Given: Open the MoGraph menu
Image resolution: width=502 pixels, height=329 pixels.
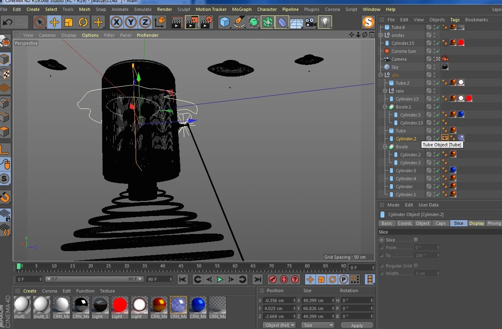Looking at the screenshot, I should click(242, 9).
